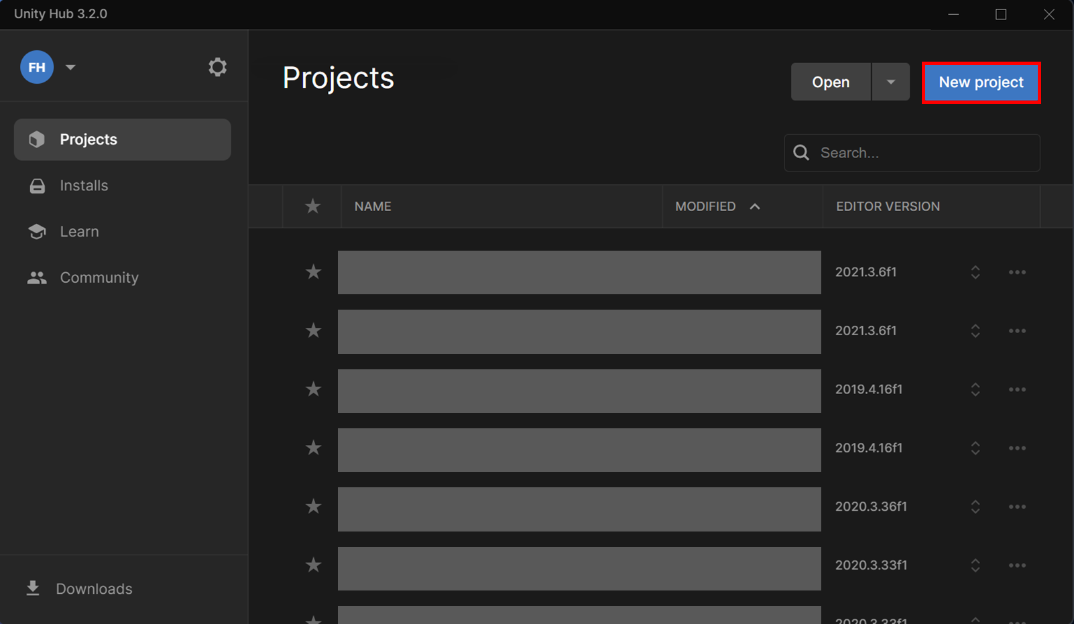The image size is (1074, 624).
Task: Open three-dots menu for first project
Action: tap(1017, 272)
